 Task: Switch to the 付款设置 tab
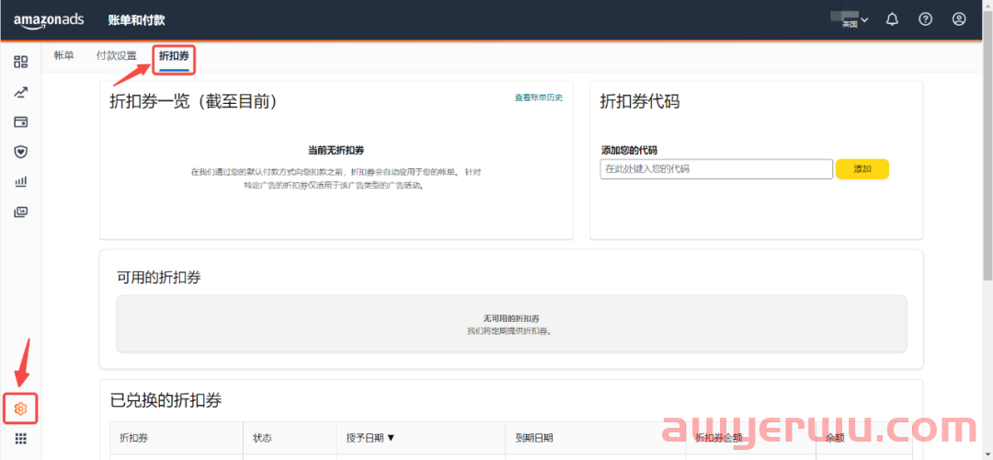tap(116, 56)
